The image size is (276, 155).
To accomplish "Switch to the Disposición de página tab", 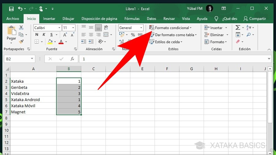I will tap(99, 19).
